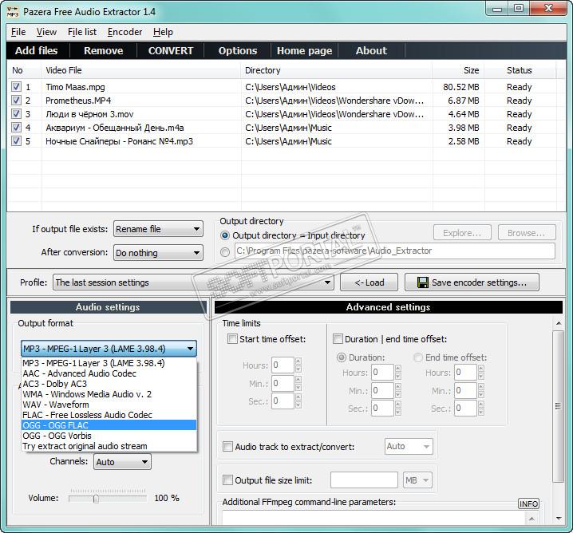This screenshot has height=533, width=573.
Task: Choose FLAC - Free Lossless Audio Codec
Action: click(x=109, y=415)
